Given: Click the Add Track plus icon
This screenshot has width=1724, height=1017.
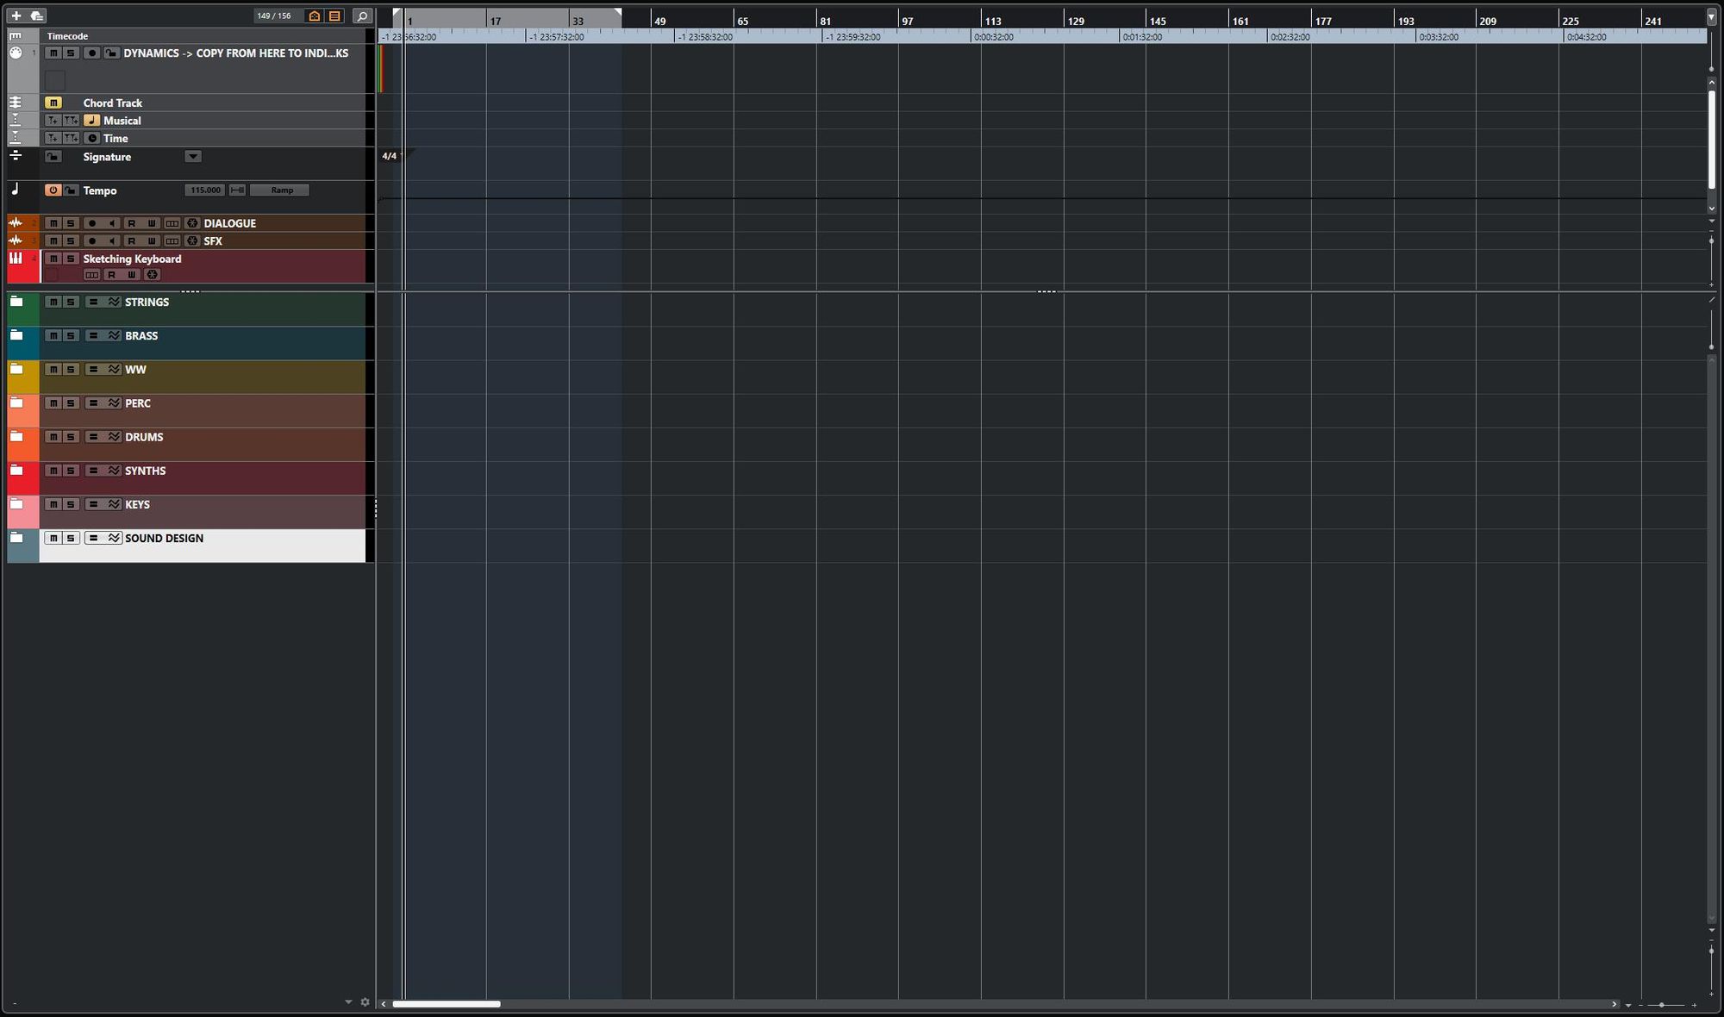Looking at the screenshot, I should [16, 16].
